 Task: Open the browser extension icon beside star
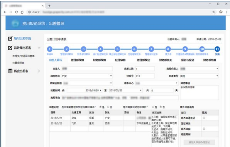point(221,12)
